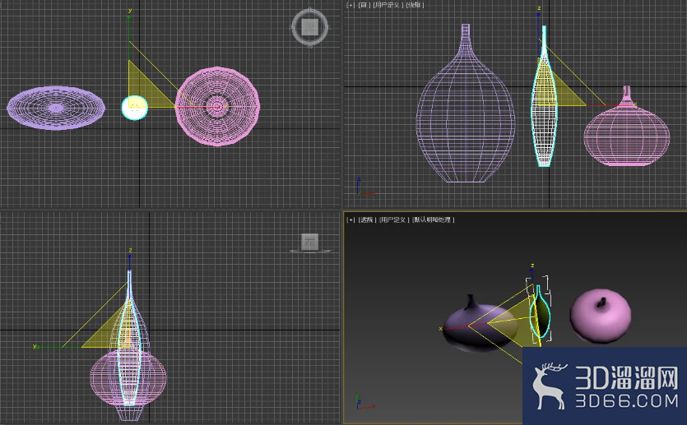Open 用户定义 menu in the front viewport

[388, 5]
